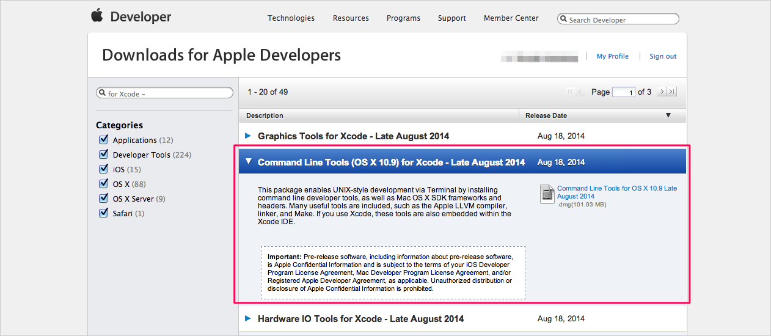Click '1 - 20 of 49' results count
The width and height of the screenshot is (771, 336).
[268, 92]
